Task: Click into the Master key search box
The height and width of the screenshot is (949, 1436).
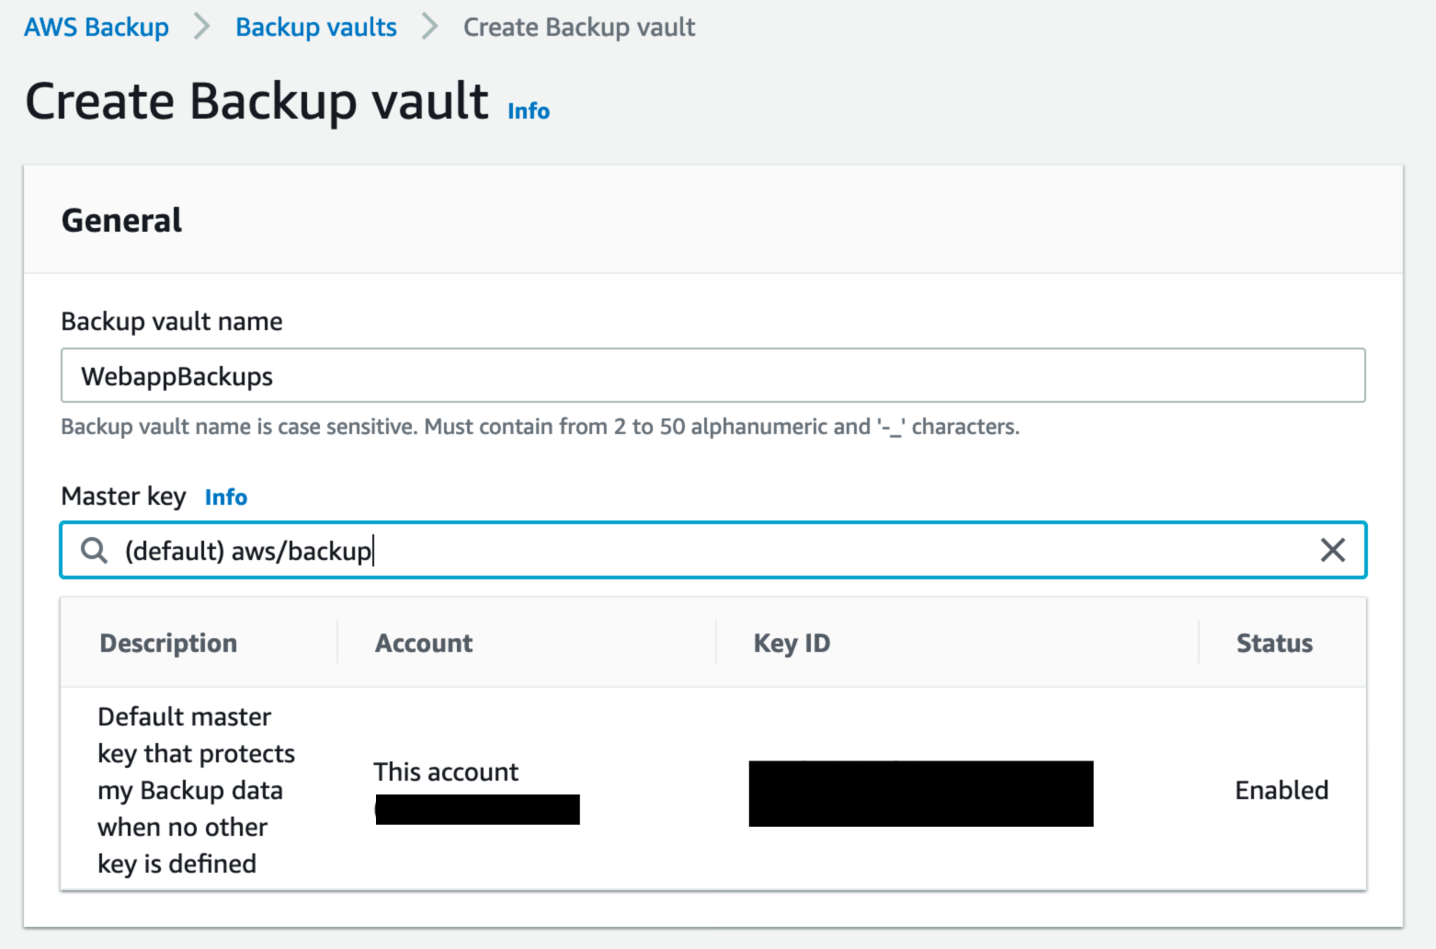Action: (712, 550)
